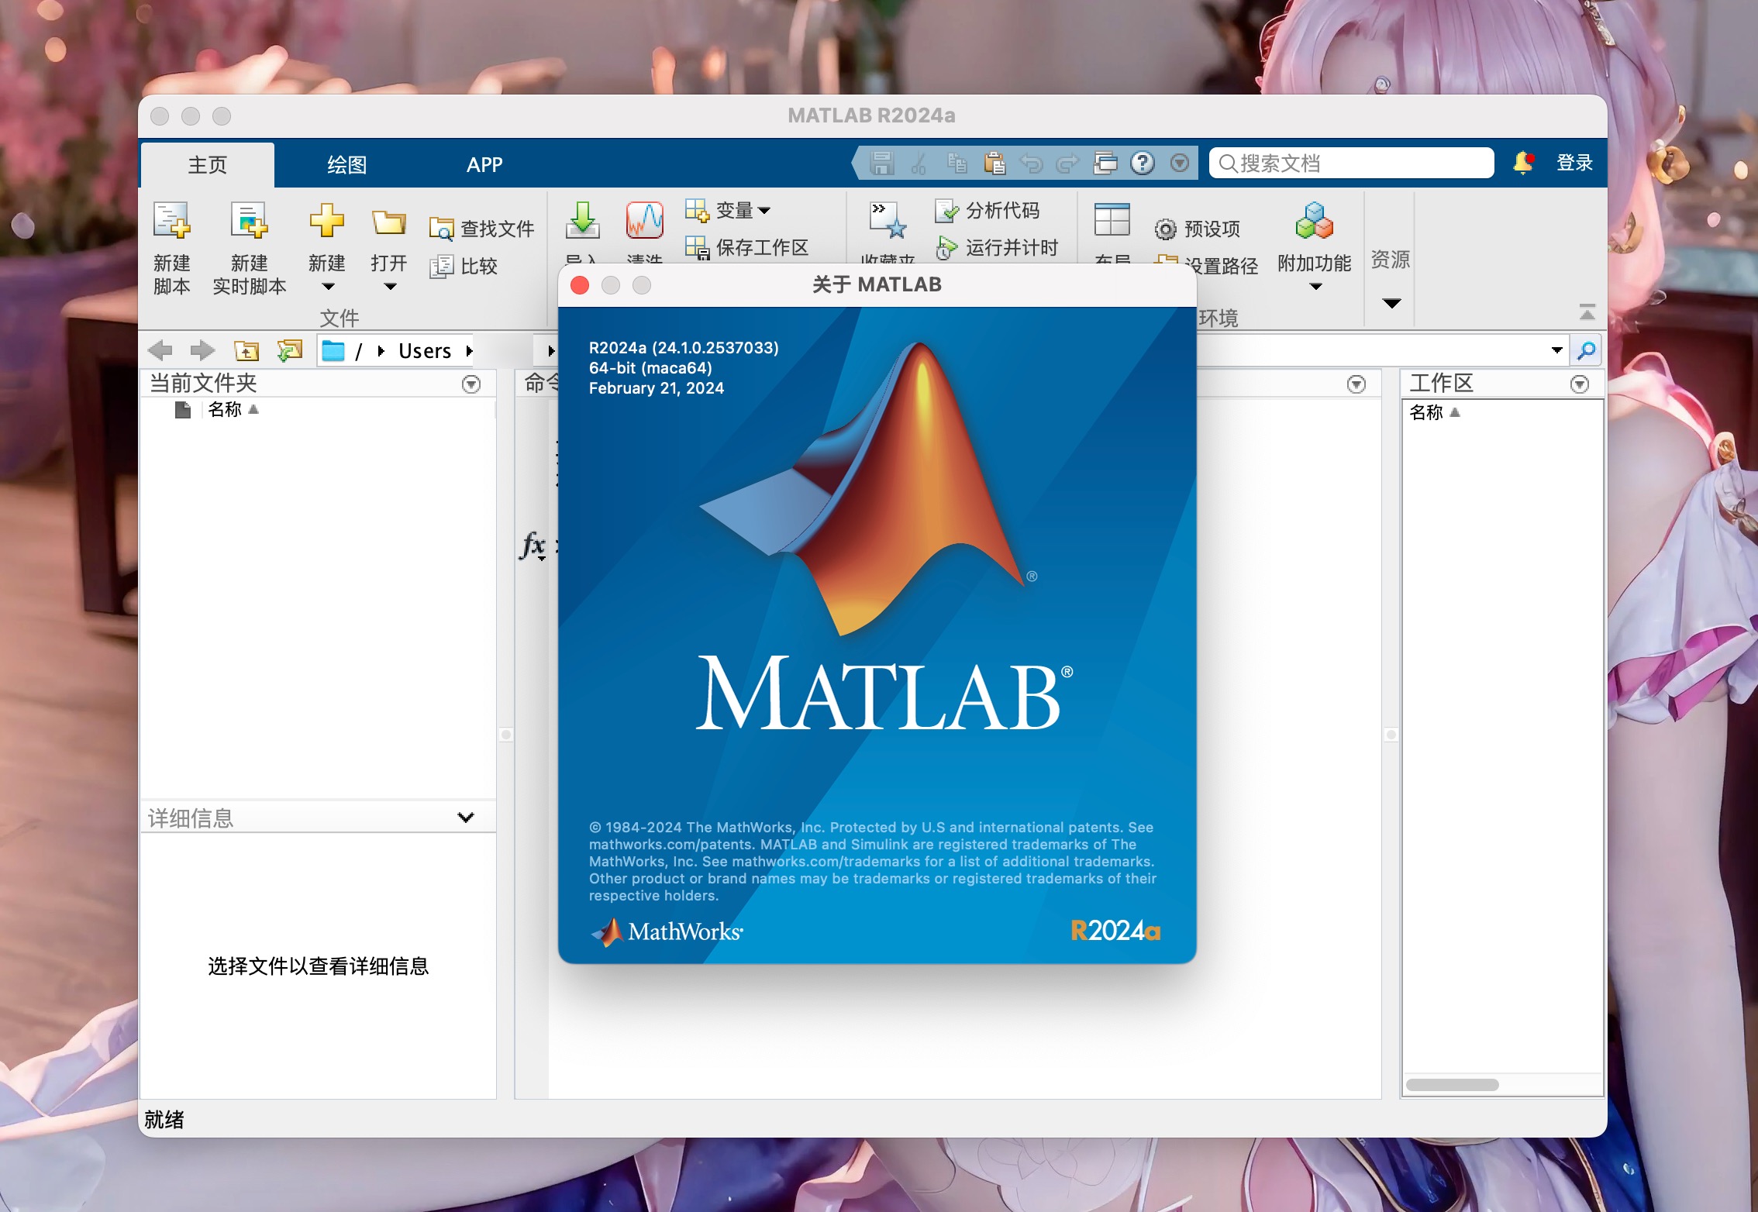Click the Redo icon in quick access toolbar
1758x1212 pixels.
coord(1068,163)
